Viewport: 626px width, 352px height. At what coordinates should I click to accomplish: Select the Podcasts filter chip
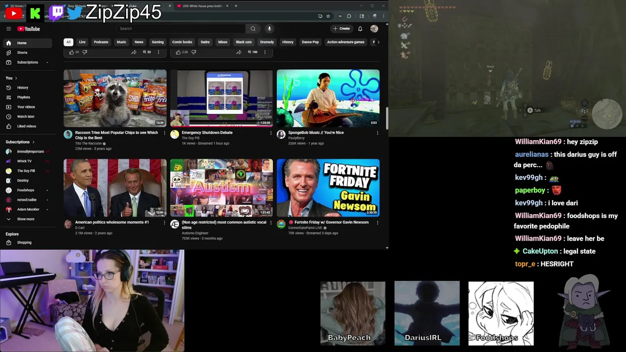(101, 42)
